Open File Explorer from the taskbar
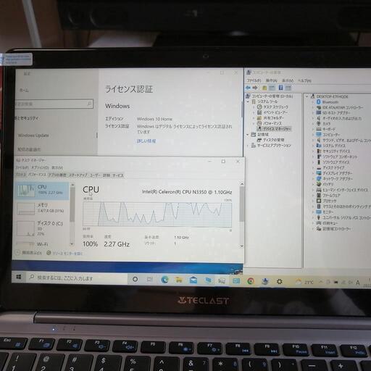 (179, 280)
